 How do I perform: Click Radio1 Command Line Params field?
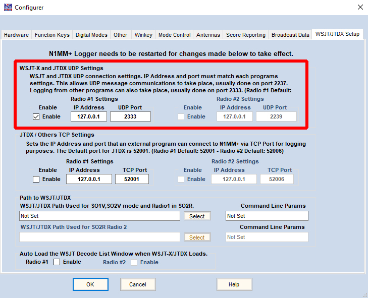[x=267, y=216]
